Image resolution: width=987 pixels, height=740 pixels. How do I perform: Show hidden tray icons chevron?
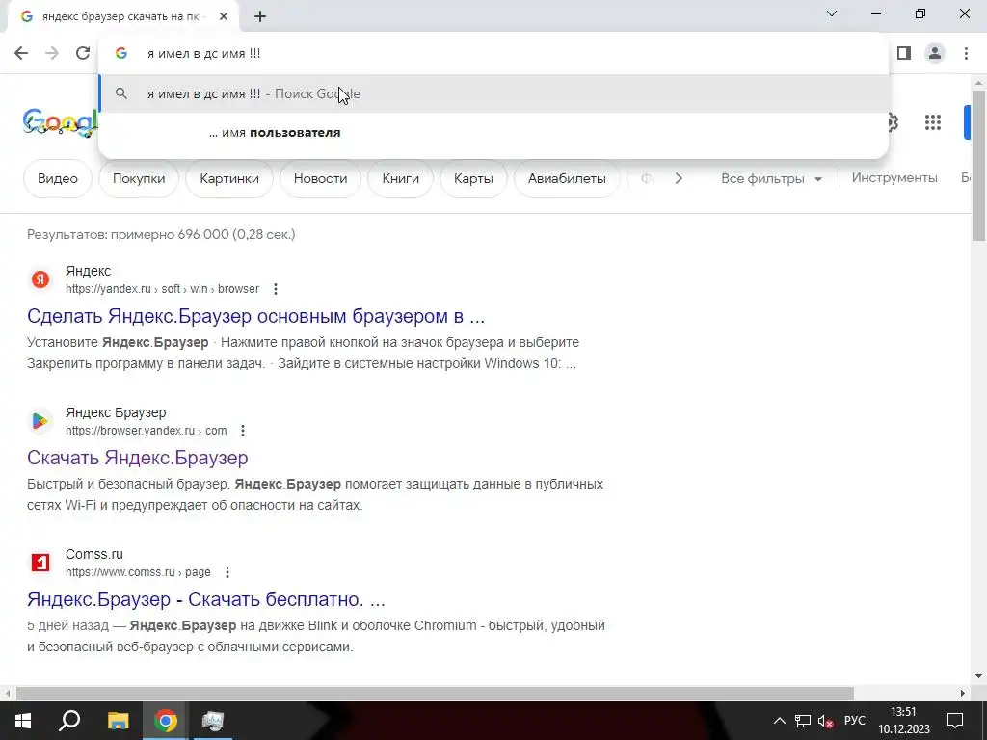[x=779, y=721]
